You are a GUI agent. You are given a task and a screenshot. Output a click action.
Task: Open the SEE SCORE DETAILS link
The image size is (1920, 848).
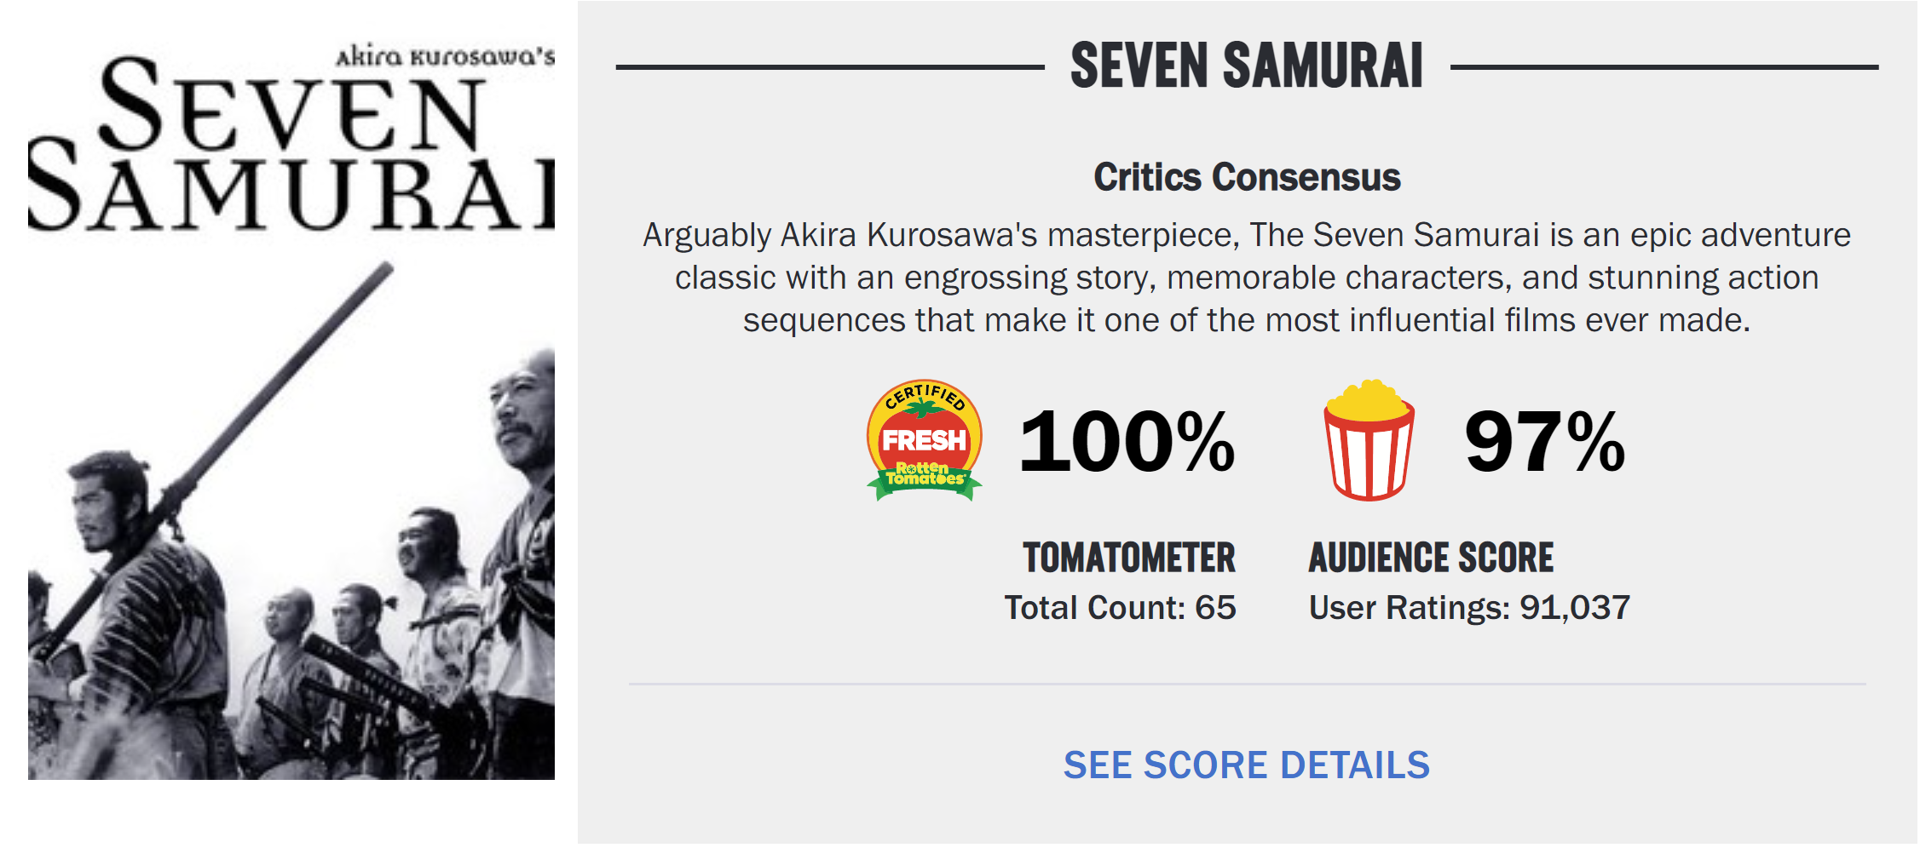tap(1246, 765)
